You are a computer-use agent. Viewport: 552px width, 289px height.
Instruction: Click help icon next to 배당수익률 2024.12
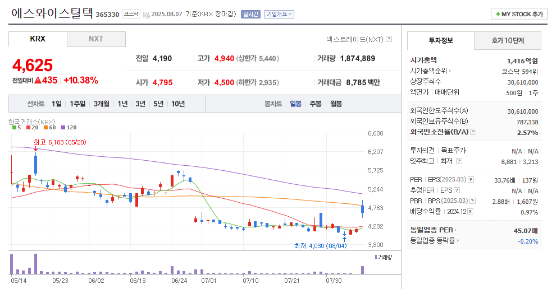click(471, 211)
